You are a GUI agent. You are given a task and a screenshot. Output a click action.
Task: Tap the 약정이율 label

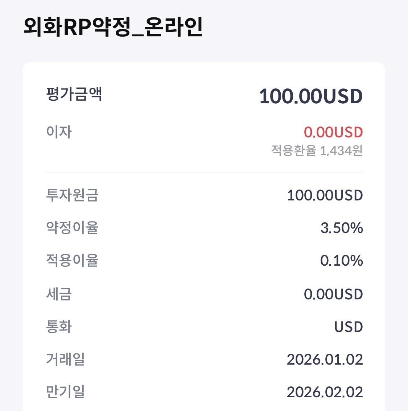72,228
